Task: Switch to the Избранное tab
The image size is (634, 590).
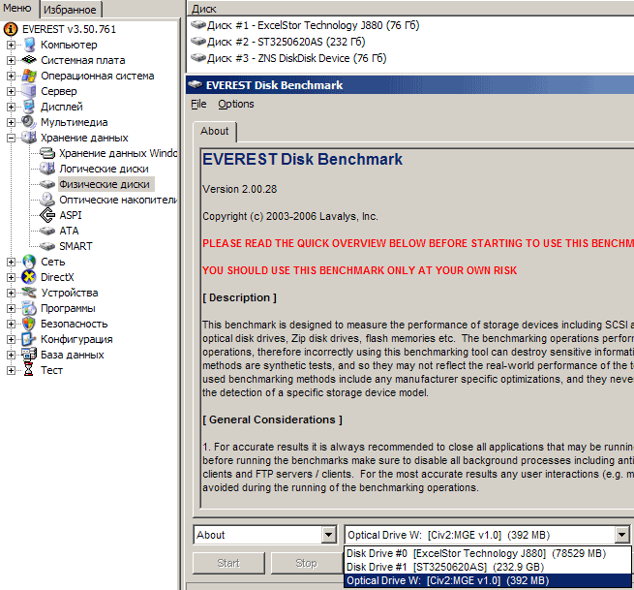Action: 71,10
